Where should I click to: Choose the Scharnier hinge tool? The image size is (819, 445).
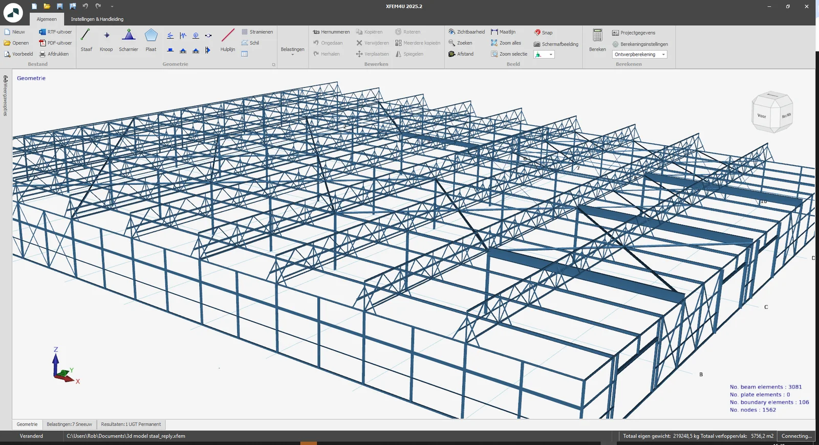(x=128, y=40)
